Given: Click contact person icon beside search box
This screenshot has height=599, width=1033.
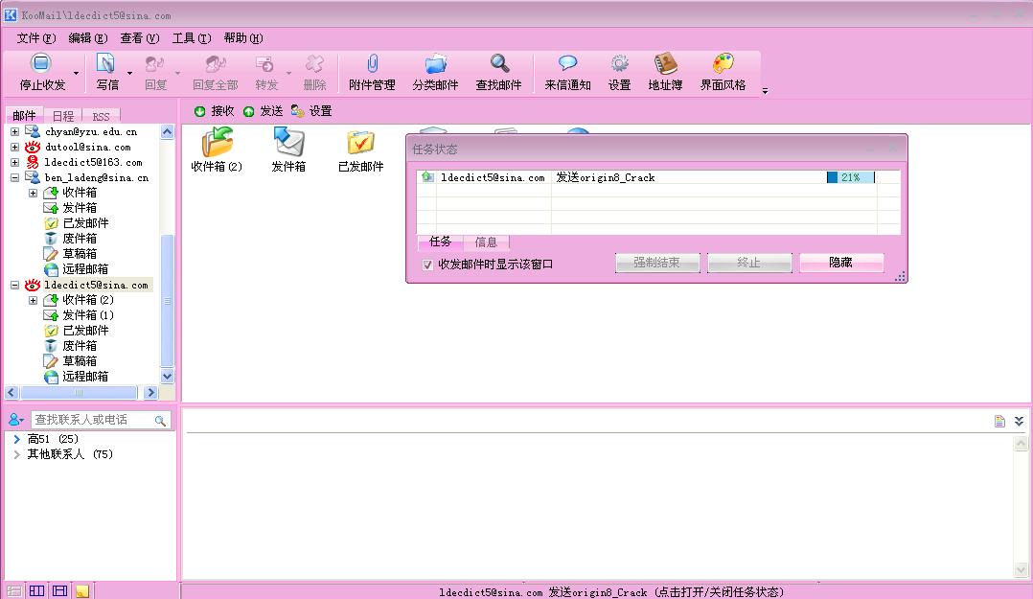Looking at the screenshot, I should (x=15, y=419).
